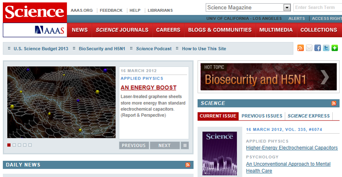Viewport: 342px width, 177px height.
Task: Open the Access Rights link
Action: click(327, 19)
